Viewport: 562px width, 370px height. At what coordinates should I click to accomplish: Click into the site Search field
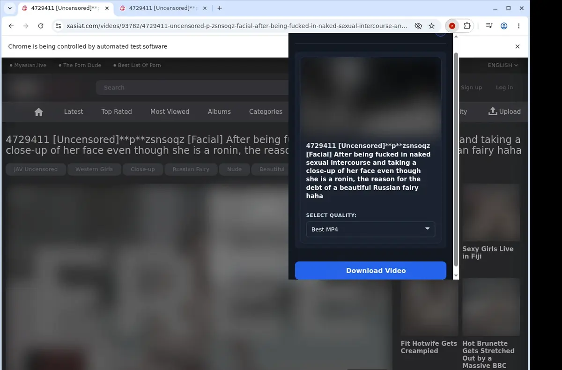coord(192,88)
